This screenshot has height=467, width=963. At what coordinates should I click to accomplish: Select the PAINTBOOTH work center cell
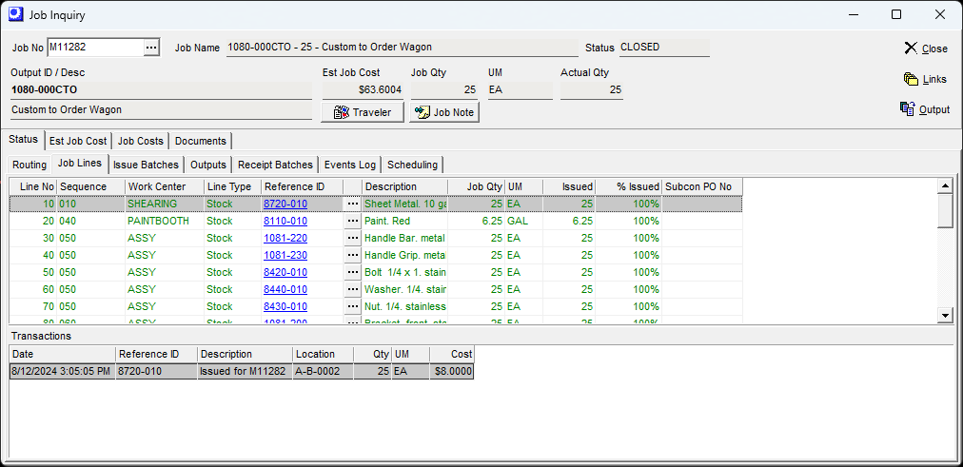coord(165,221)
